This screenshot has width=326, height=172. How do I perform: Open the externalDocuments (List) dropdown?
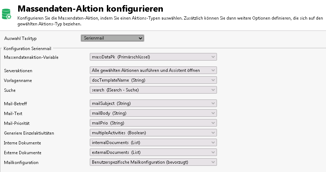(153, 152)
